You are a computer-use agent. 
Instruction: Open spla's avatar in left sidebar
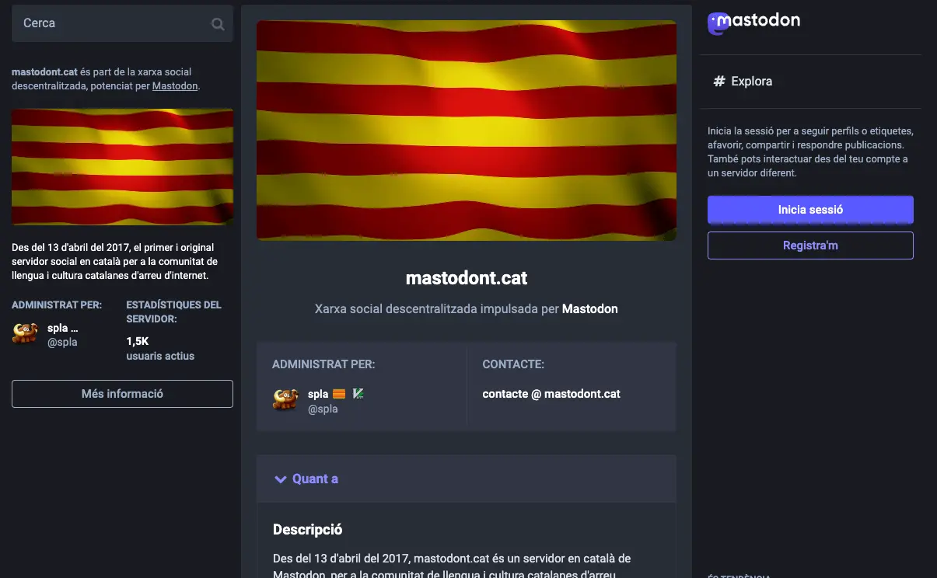[x=25, y=334]
